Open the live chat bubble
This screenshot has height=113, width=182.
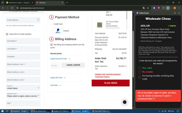(x=125, y=102)
